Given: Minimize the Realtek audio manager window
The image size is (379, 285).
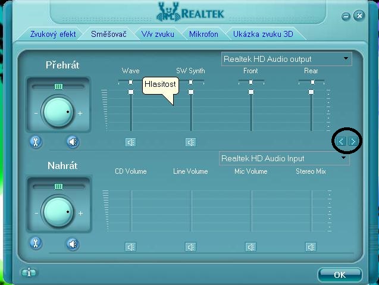Looking at the screenshot, I should 346,17.
